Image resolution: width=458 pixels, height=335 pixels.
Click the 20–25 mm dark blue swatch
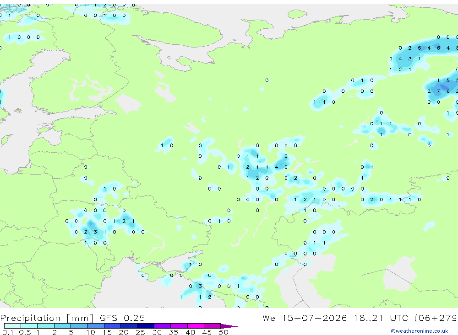129,326
